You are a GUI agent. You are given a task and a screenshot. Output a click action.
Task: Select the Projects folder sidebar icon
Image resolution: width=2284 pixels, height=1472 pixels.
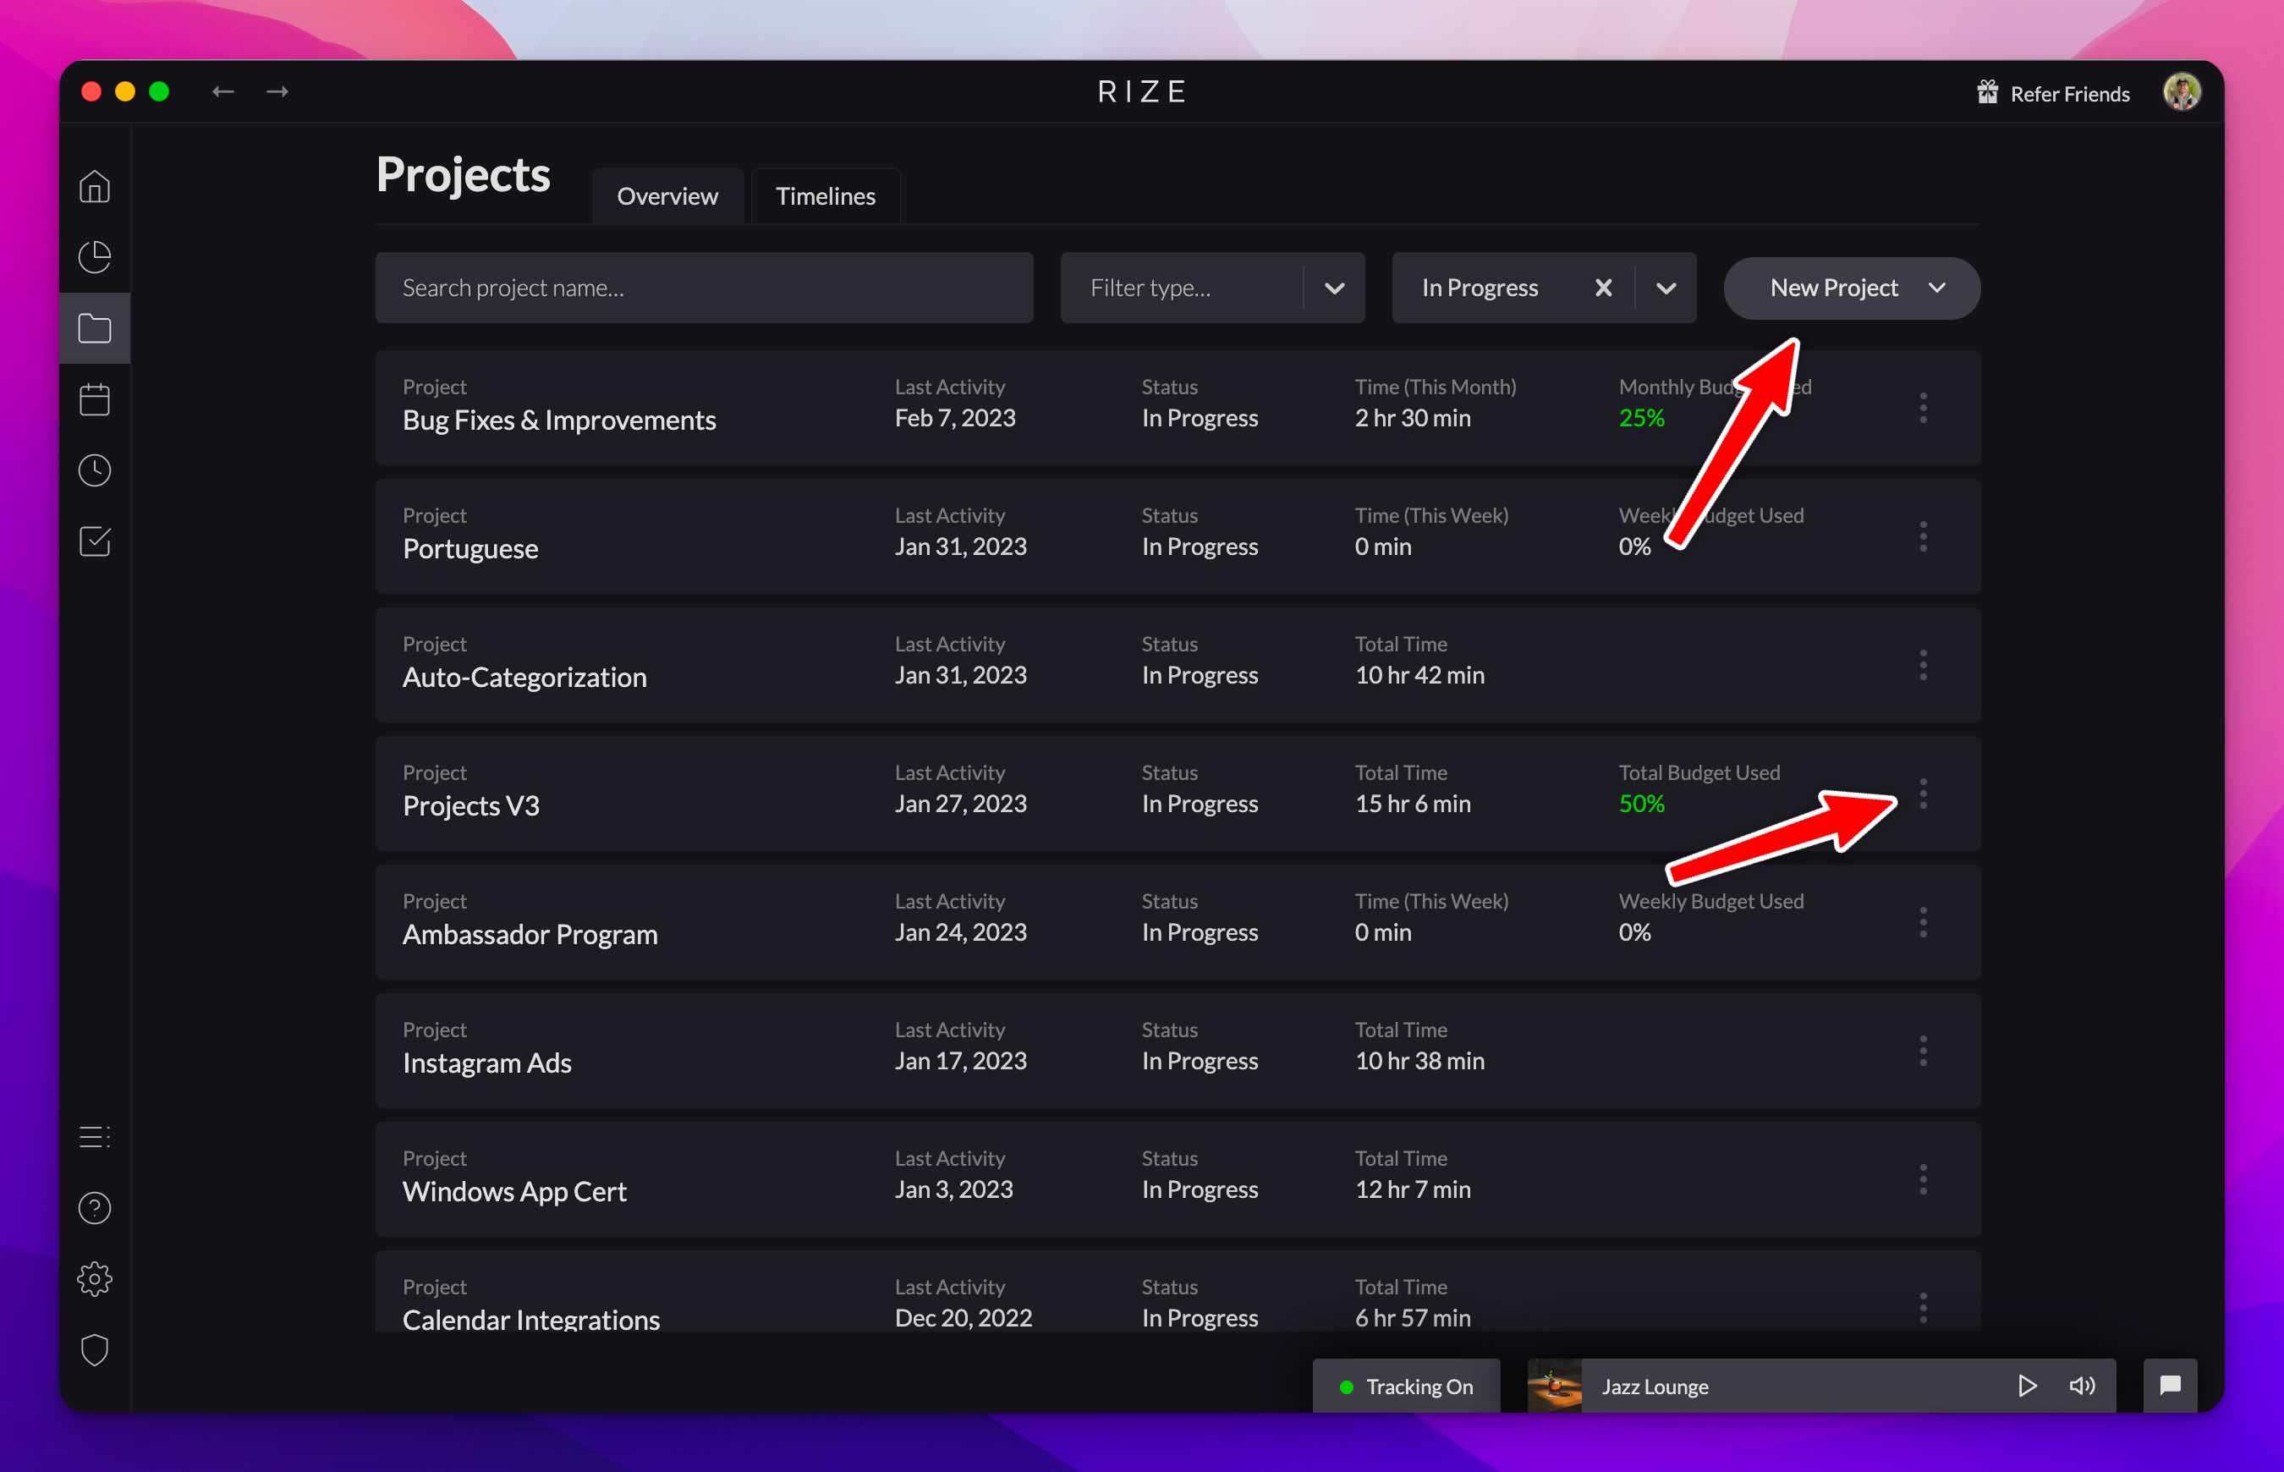pos(95,328)
